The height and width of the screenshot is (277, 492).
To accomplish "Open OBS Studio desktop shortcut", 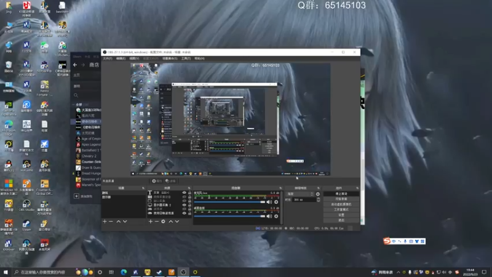I will pos(26,206).
